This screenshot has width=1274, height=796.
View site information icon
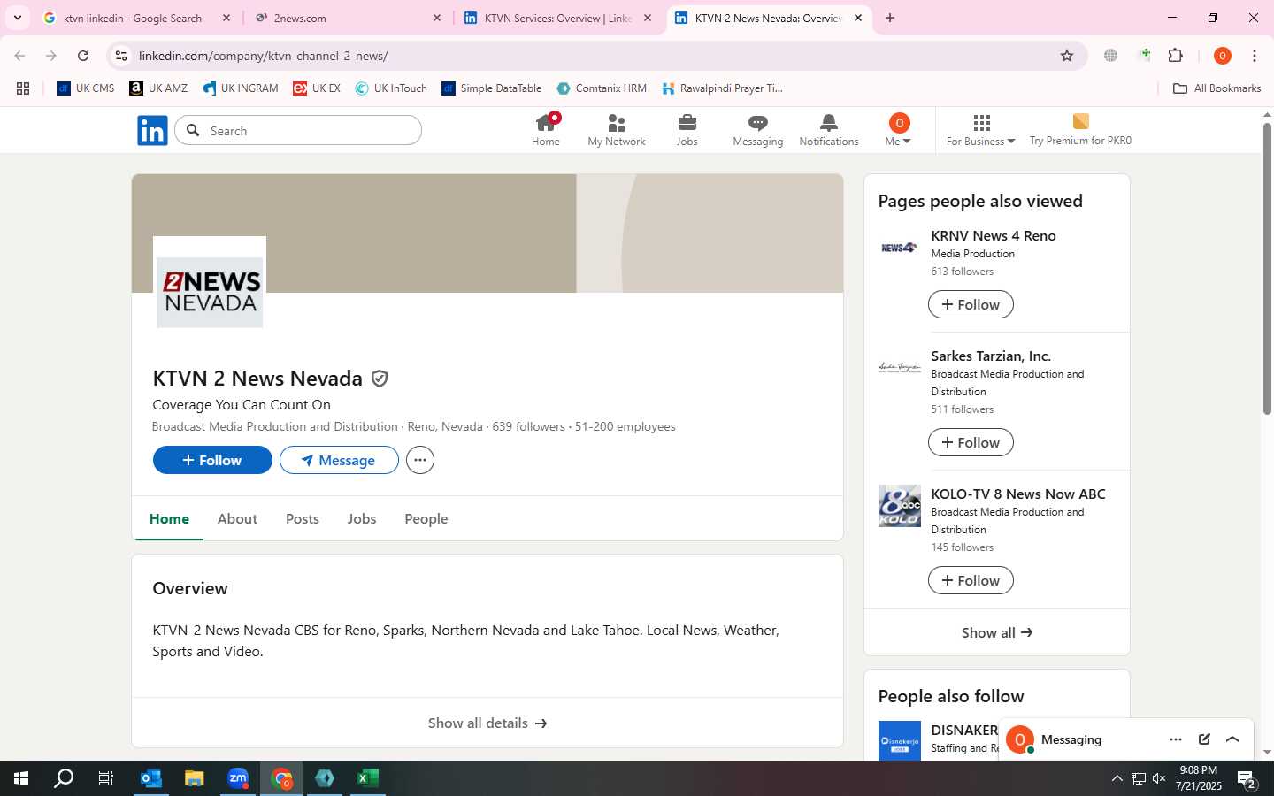click(121, 56)
